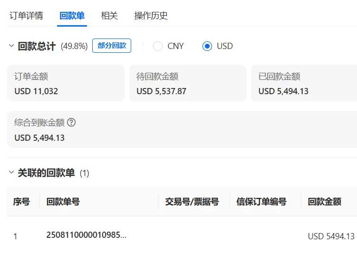This screenshot has height=254, width=357.
Task: Collapse the 回款总计 section chevron
Action: (x=11, y=46)
